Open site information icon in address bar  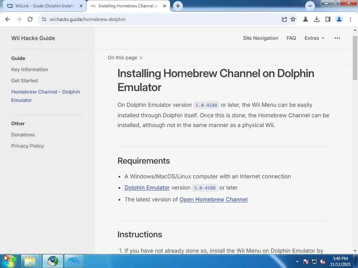point(44,20)
